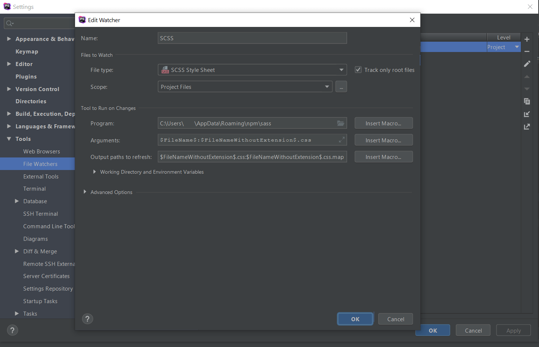539x347 pixels.
Task: Cancel the Edit Watcher dialog
Action: (396, 319)
